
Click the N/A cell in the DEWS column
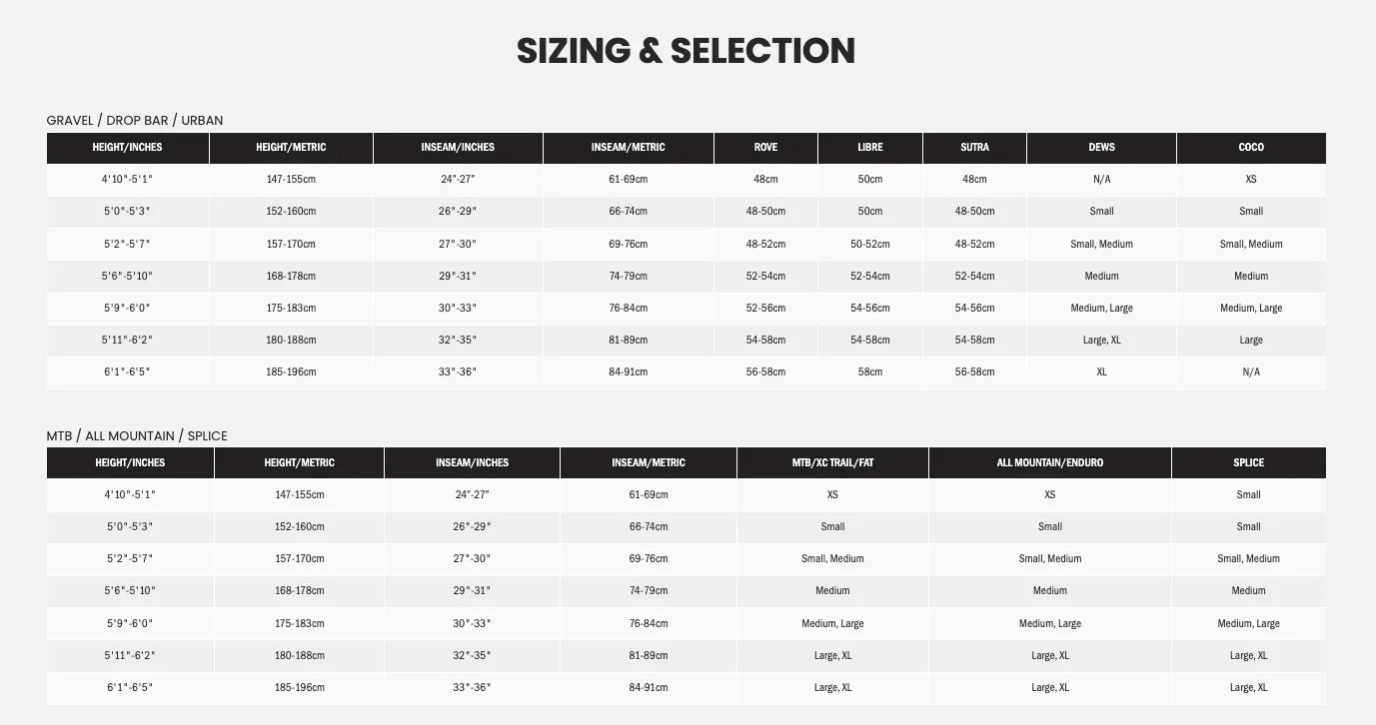1101,179
